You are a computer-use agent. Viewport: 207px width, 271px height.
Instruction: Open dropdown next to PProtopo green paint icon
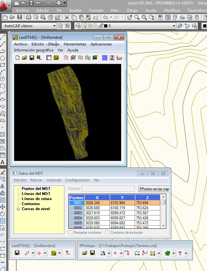coord(174,253)
